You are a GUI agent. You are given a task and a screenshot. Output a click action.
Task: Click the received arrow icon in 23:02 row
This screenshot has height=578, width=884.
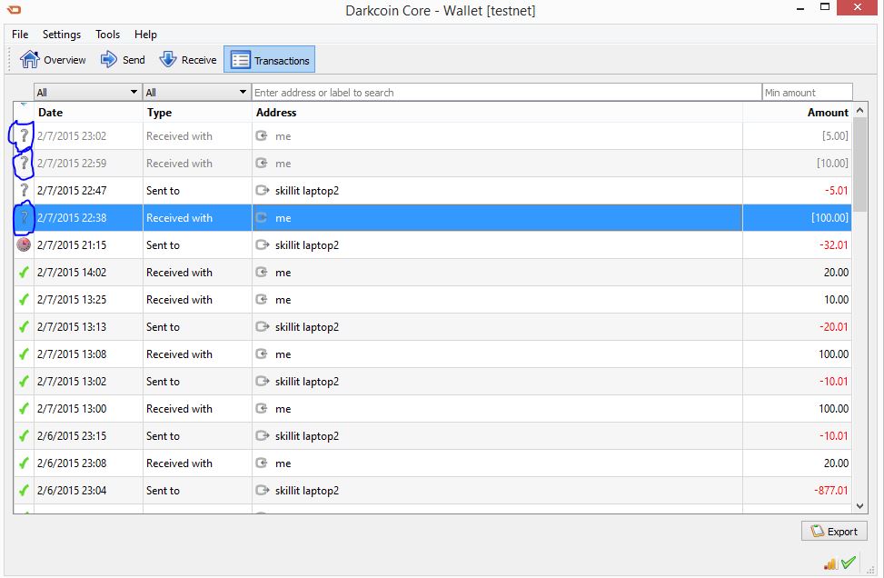262,135
